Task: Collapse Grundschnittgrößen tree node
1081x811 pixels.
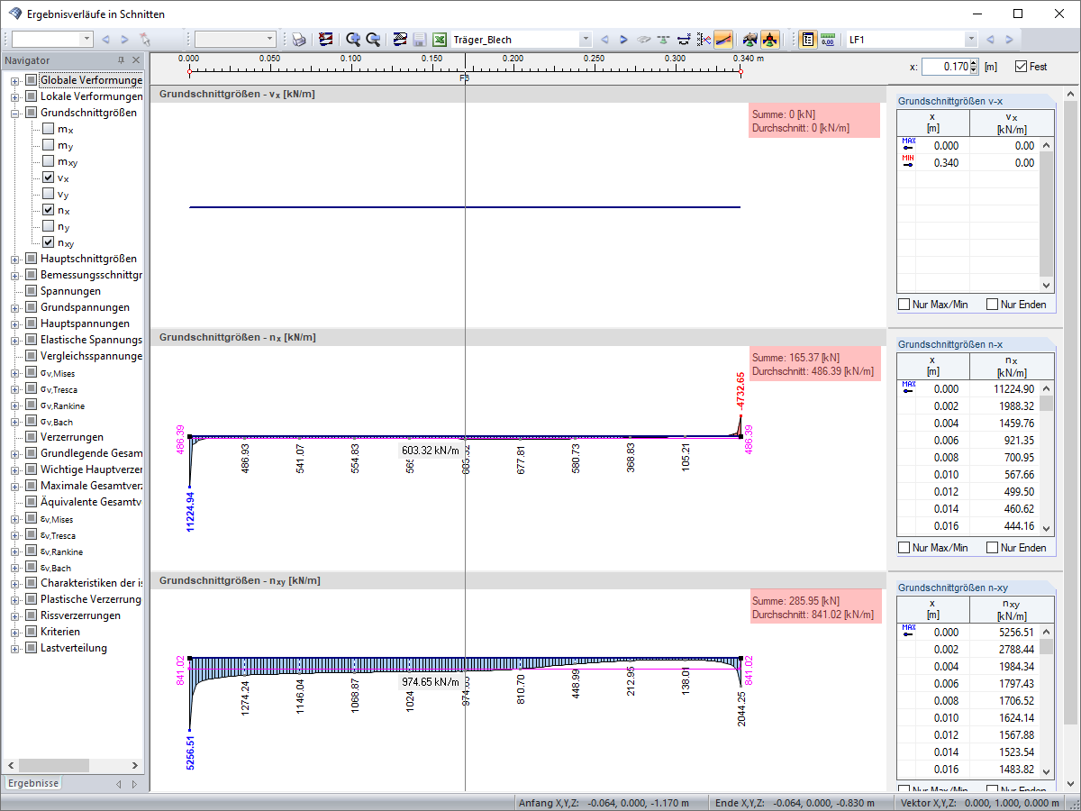Action: (15, 113)
